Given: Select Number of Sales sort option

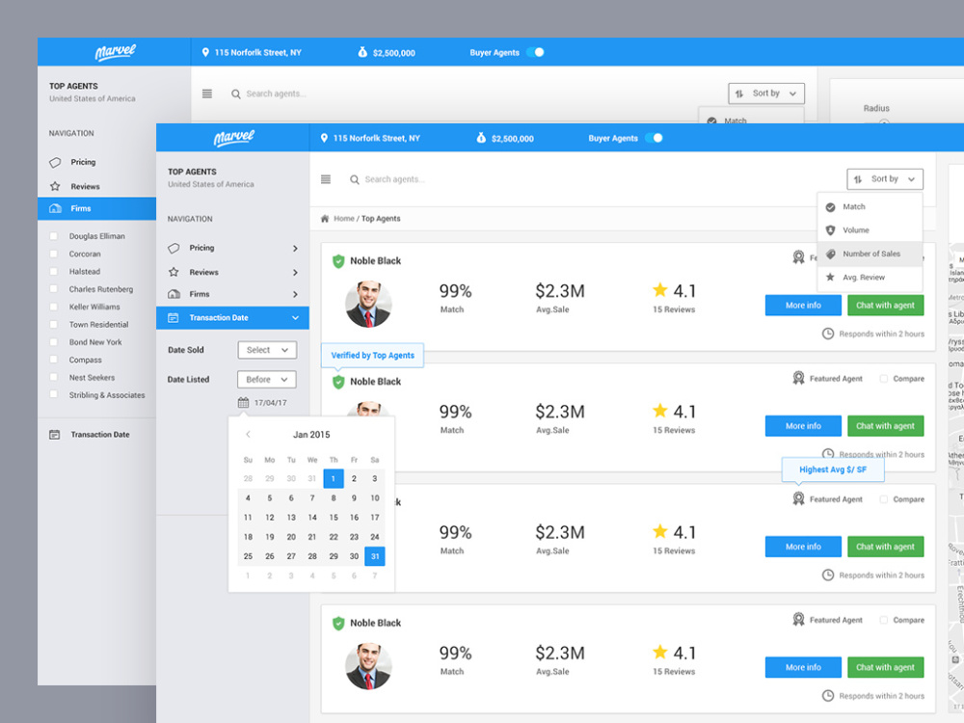Looking at the screenshot, I should [x=870, y=254].
